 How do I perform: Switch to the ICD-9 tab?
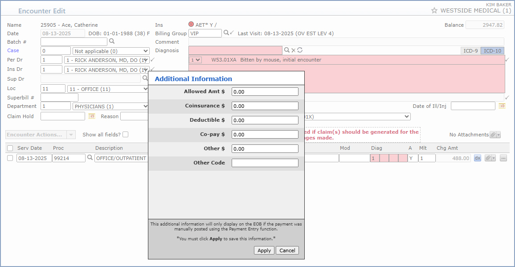470,51
